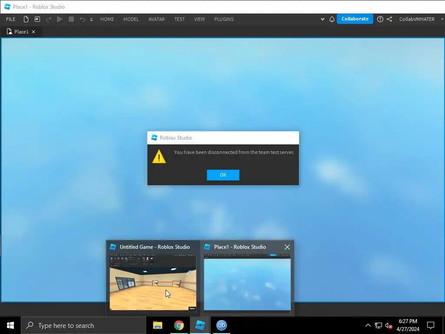Click the New file icon
This screenshot has width=445, height=334.
(x=26, y=19)
